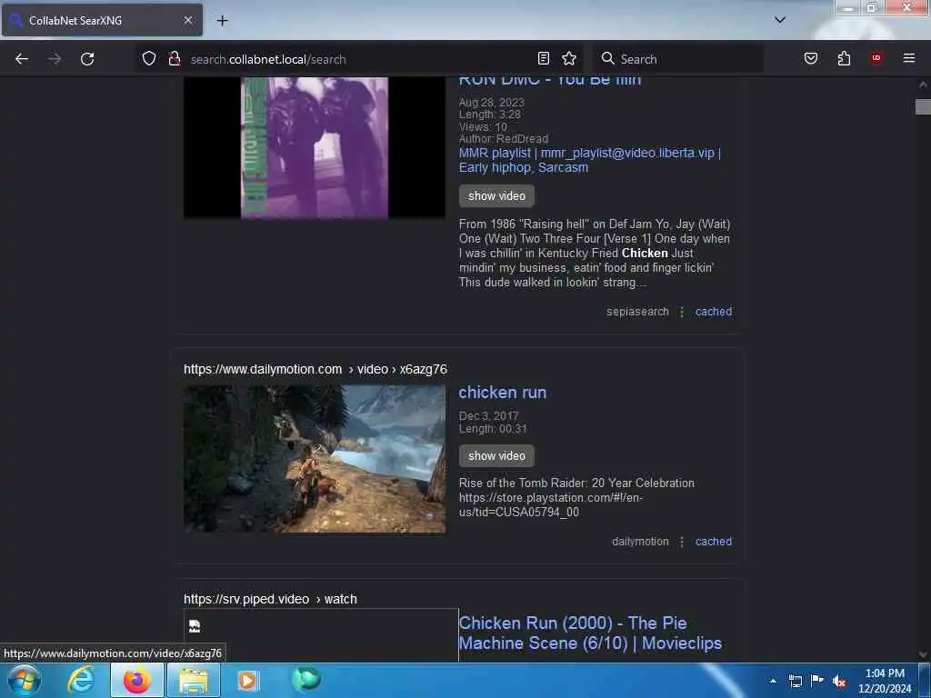Open Chicken Run Pie Machine Scene title
The image size is (931, 698).
(590, 633)
